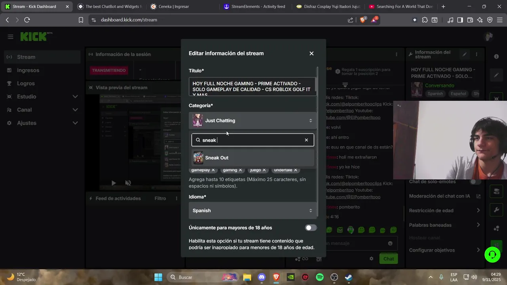The width and height of the screenshot is (507, 285).
Task: Unmute the stream preview audio
Action: click(128, 183)
